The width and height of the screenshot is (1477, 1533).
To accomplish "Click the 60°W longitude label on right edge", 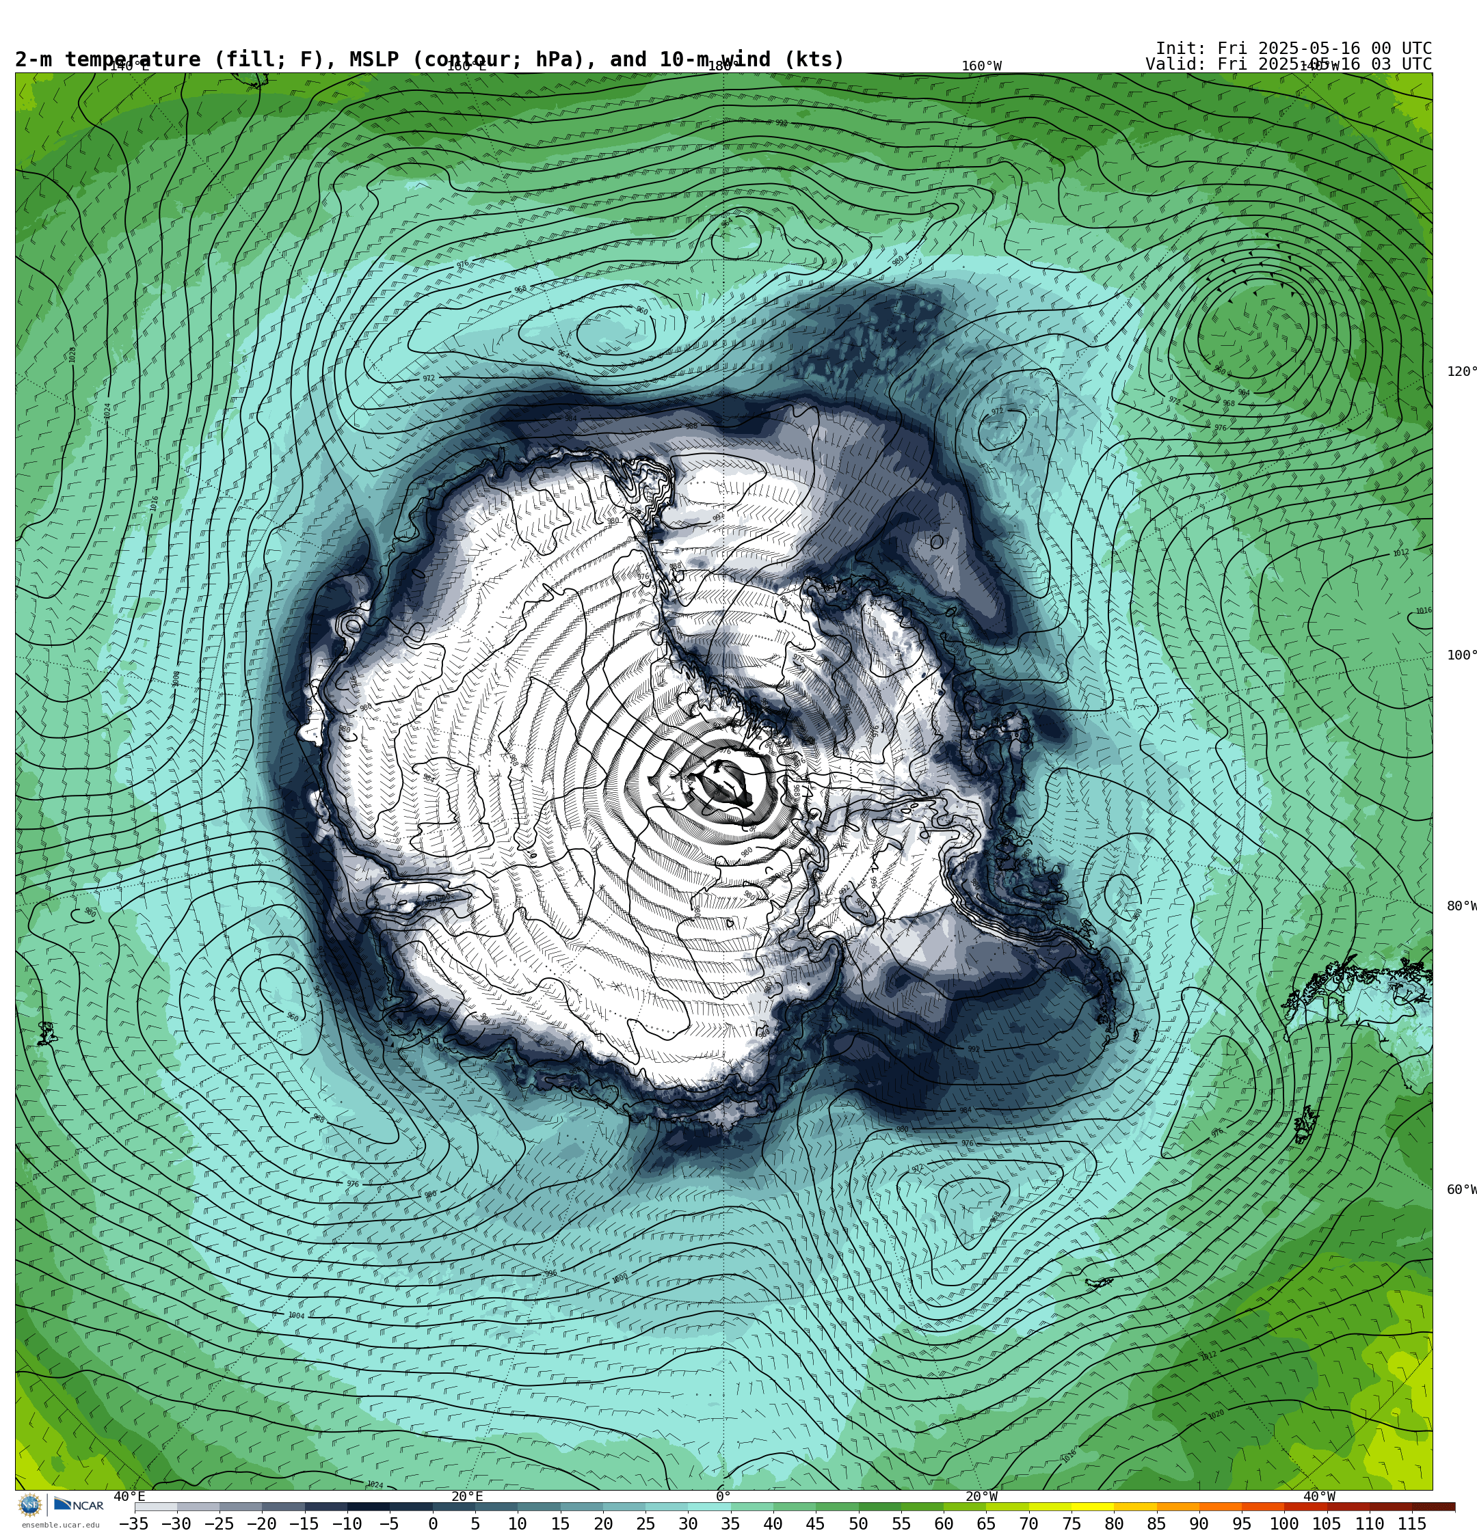I will click(1461, 1190).
